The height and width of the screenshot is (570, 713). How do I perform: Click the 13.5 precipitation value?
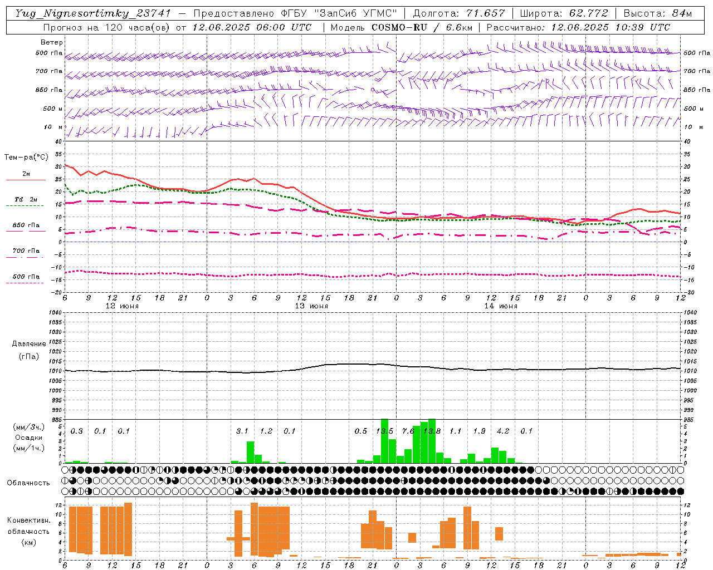(384, 431)
